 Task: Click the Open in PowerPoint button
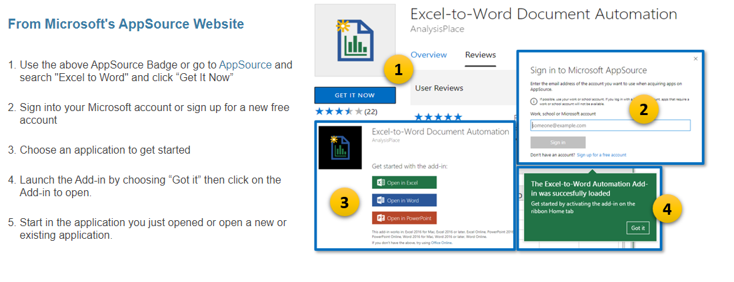[x=405, y=218]
